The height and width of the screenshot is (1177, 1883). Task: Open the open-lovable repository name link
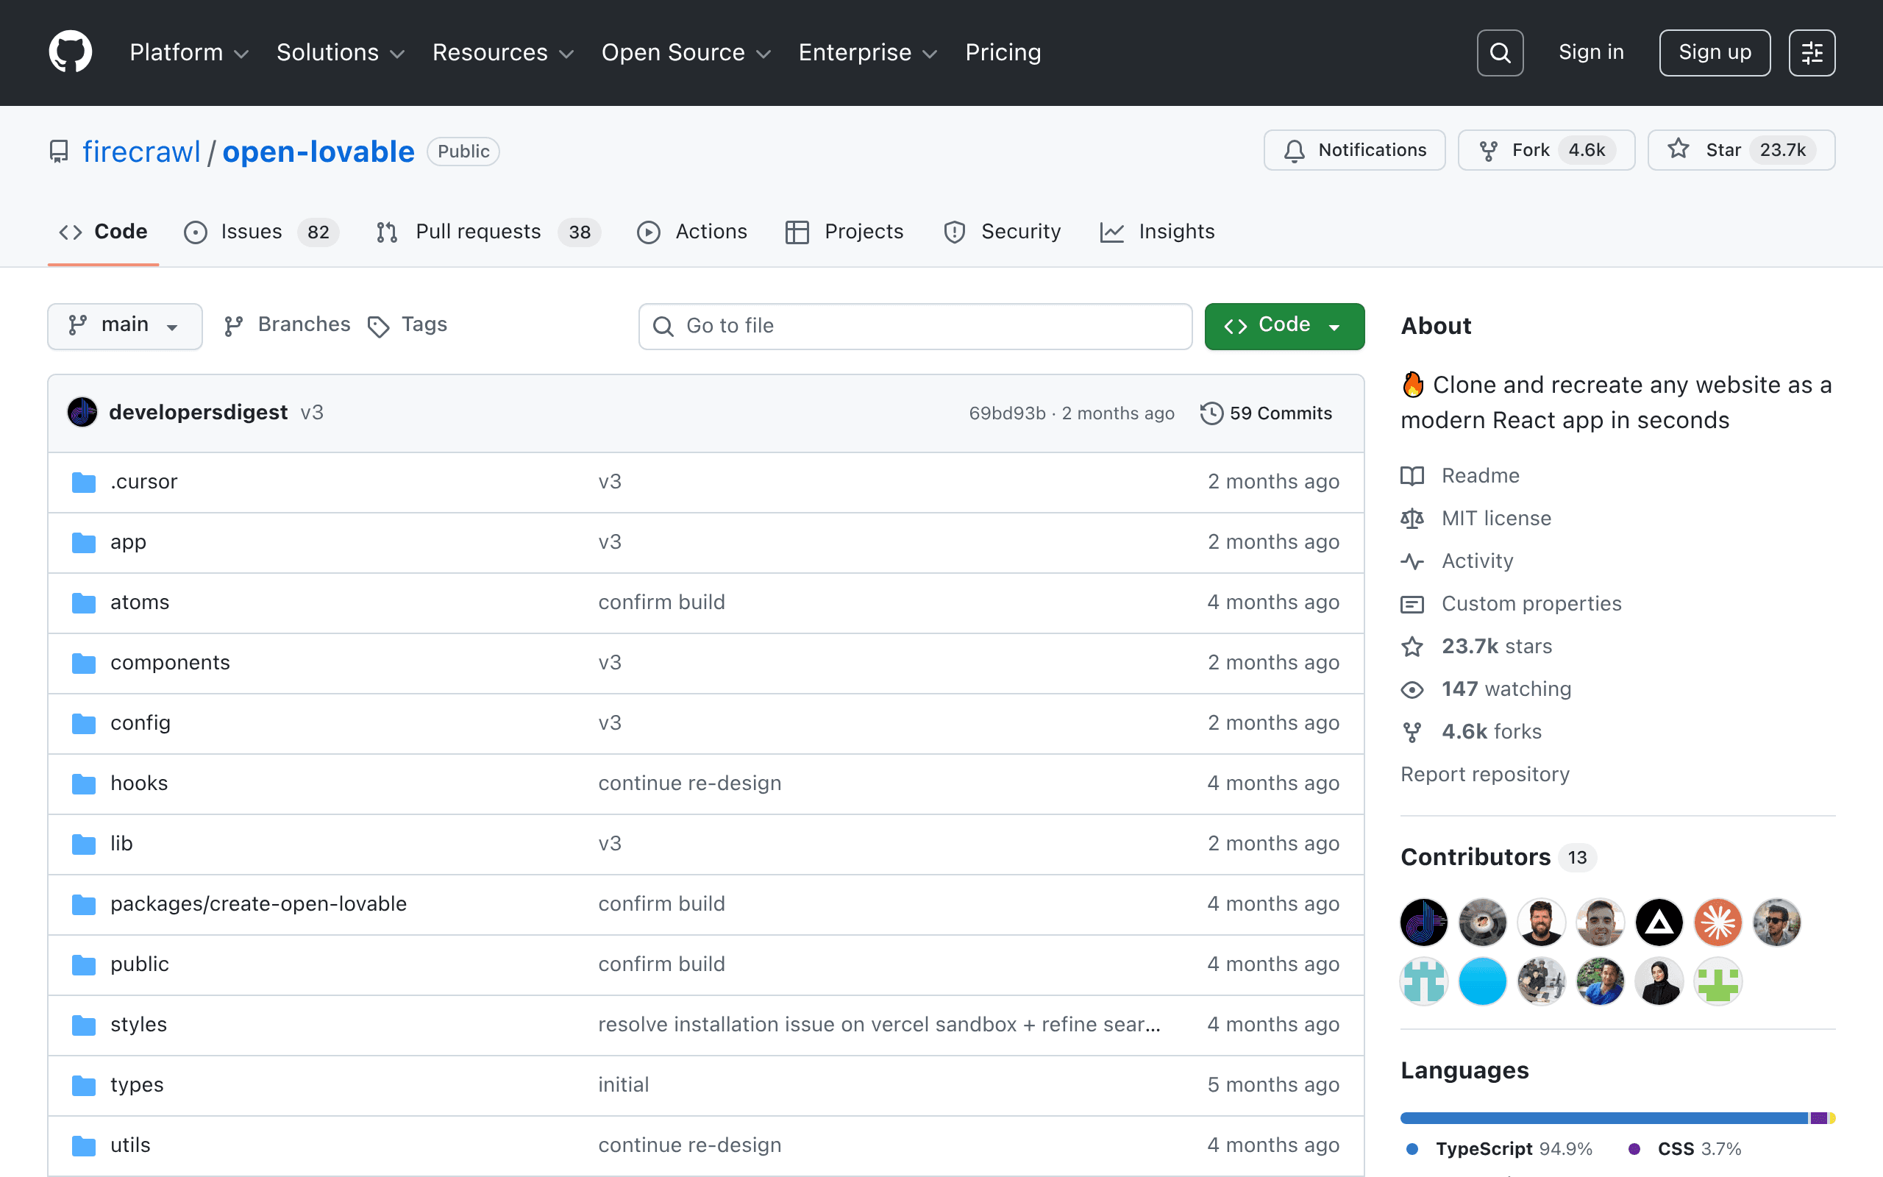point(318,152)
